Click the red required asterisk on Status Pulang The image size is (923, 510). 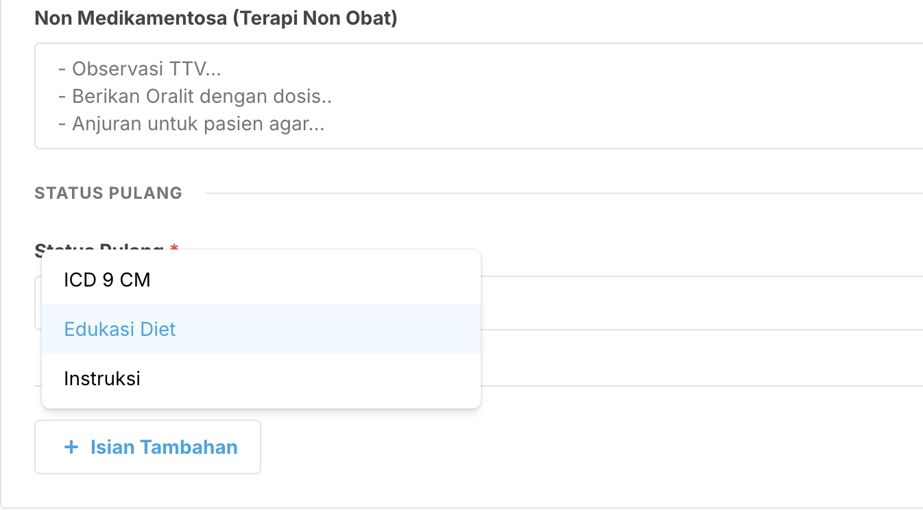click(174, 250)
